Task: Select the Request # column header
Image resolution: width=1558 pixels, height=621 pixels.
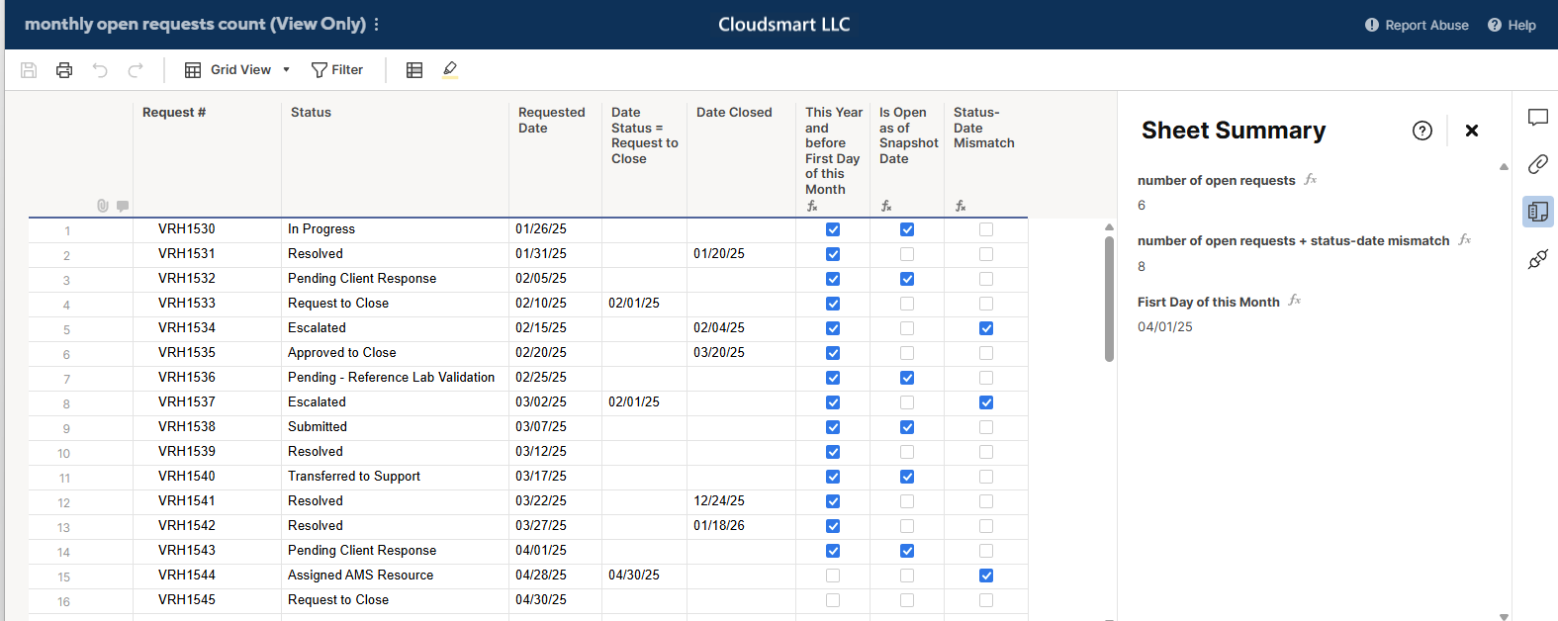Action: (x=207, y=158)
